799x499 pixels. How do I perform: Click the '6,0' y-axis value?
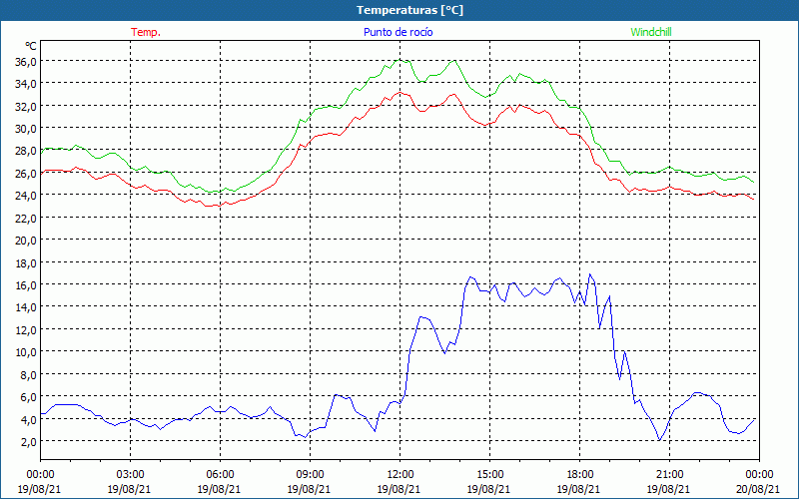[28, 397]
